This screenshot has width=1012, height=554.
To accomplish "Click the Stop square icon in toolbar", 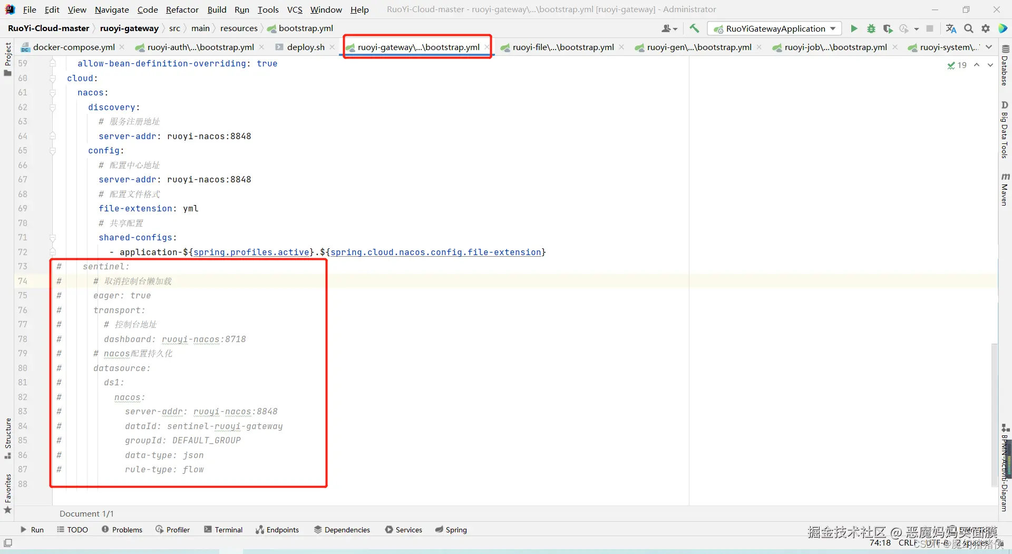I will point(930,28).
